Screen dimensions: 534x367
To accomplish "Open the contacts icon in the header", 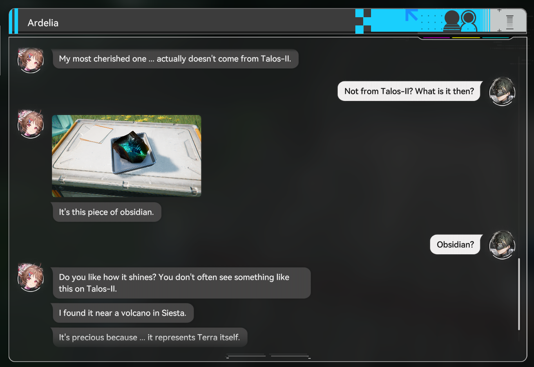I will click(460, 20).
